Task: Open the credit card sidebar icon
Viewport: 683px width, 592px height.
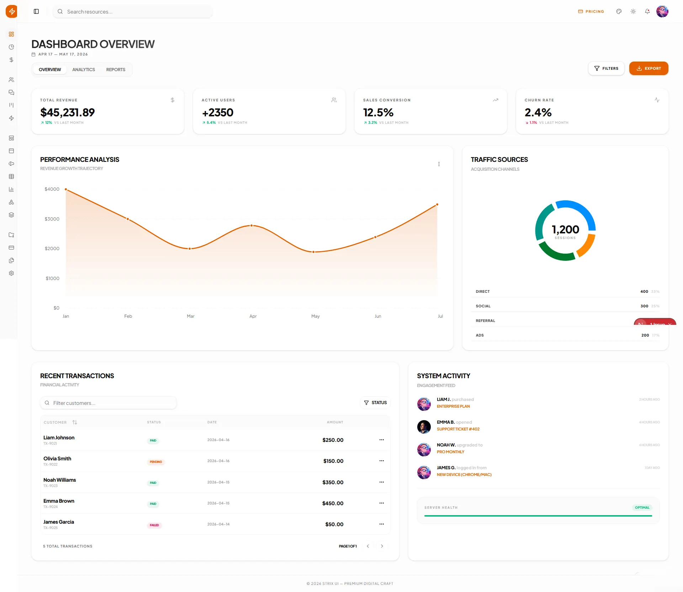Action: pyautogui.click(x=11, y=248)
